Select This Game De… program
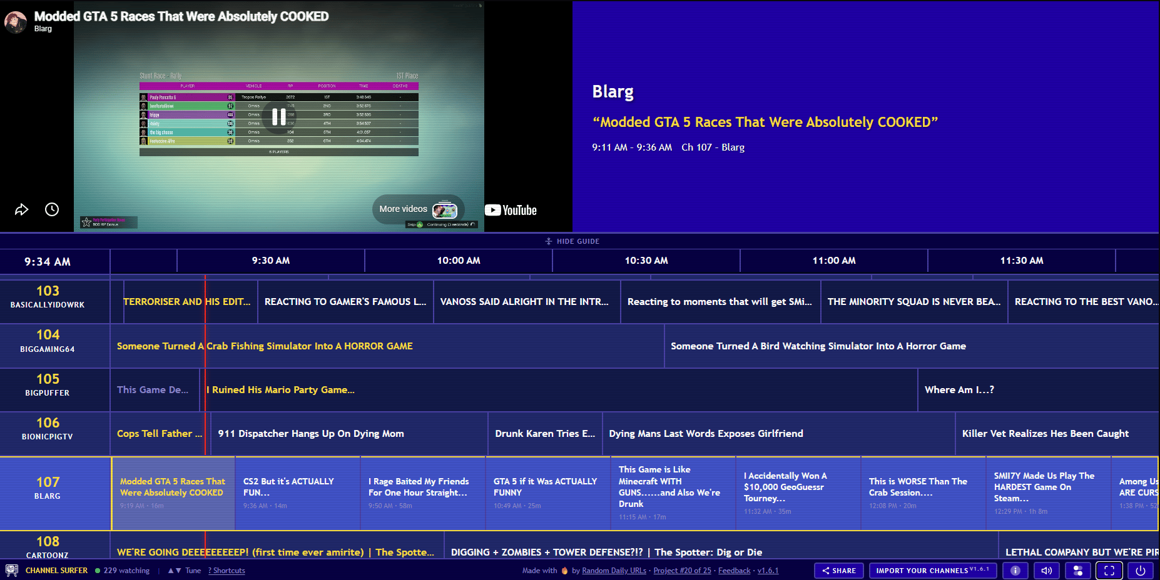1160x580 pixels. [x=155, y=389]
